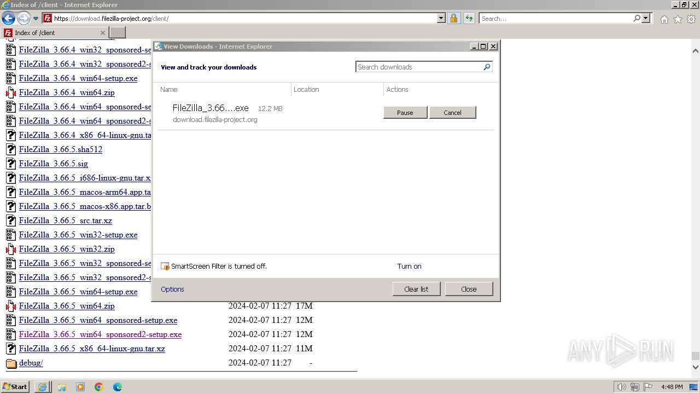Open FileZilla_3.66.5_x86_64-linux-gnu.tar.xz link
Screen dimensions: 700x394
coord(92,349)
